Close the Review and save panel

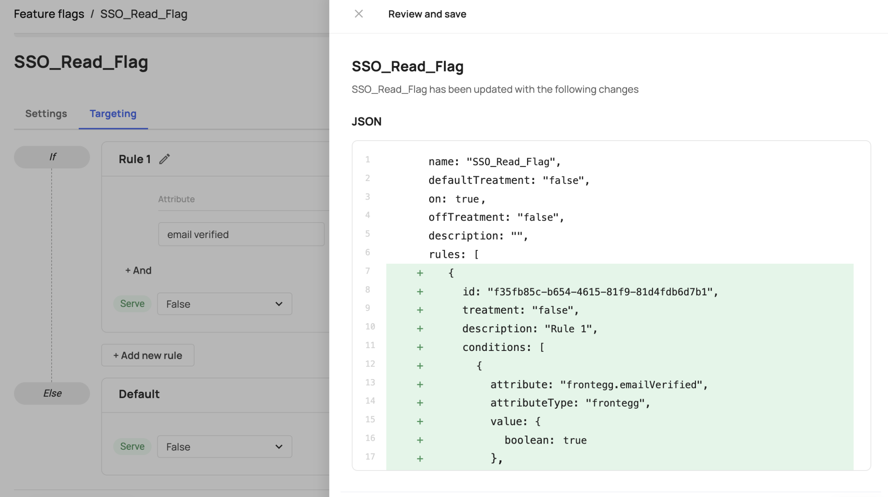point(358,14)
